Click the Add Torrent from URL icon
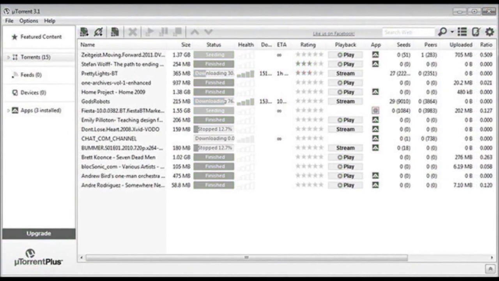The height and width of the screenshot is (281, 499). pyautogui.click(x=98, y=32)
